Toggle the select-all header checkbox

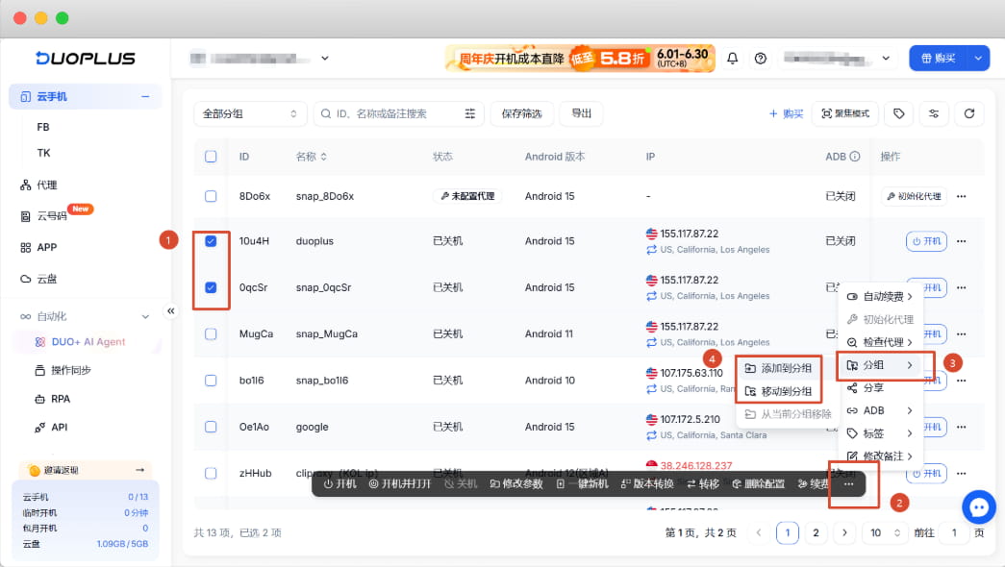[211, 157]
